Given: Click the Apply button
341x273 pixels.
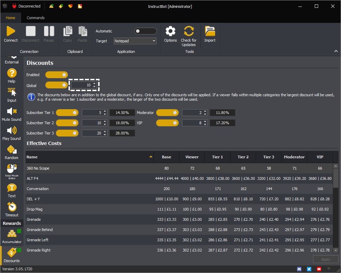Looking at the screenshot, I should coord(326,259).
